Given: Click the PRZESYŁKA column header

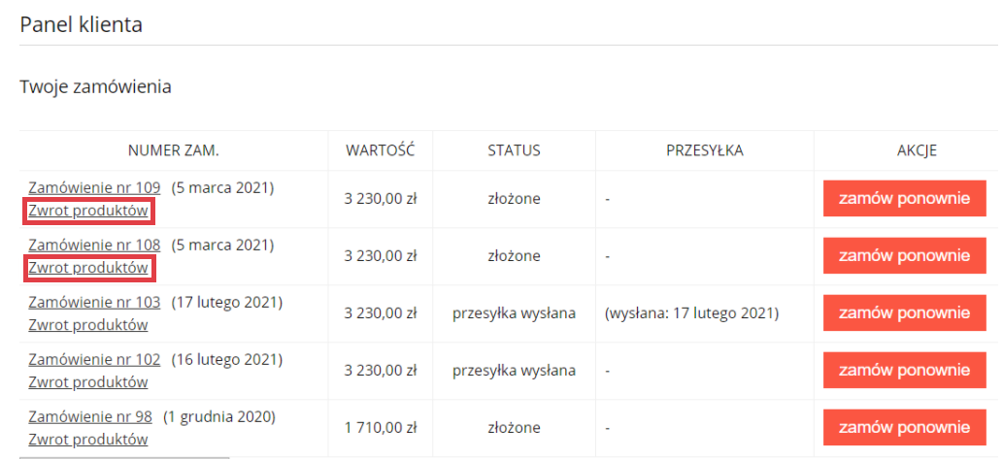Looking at the screenshot, I should [x=704, y=150].
